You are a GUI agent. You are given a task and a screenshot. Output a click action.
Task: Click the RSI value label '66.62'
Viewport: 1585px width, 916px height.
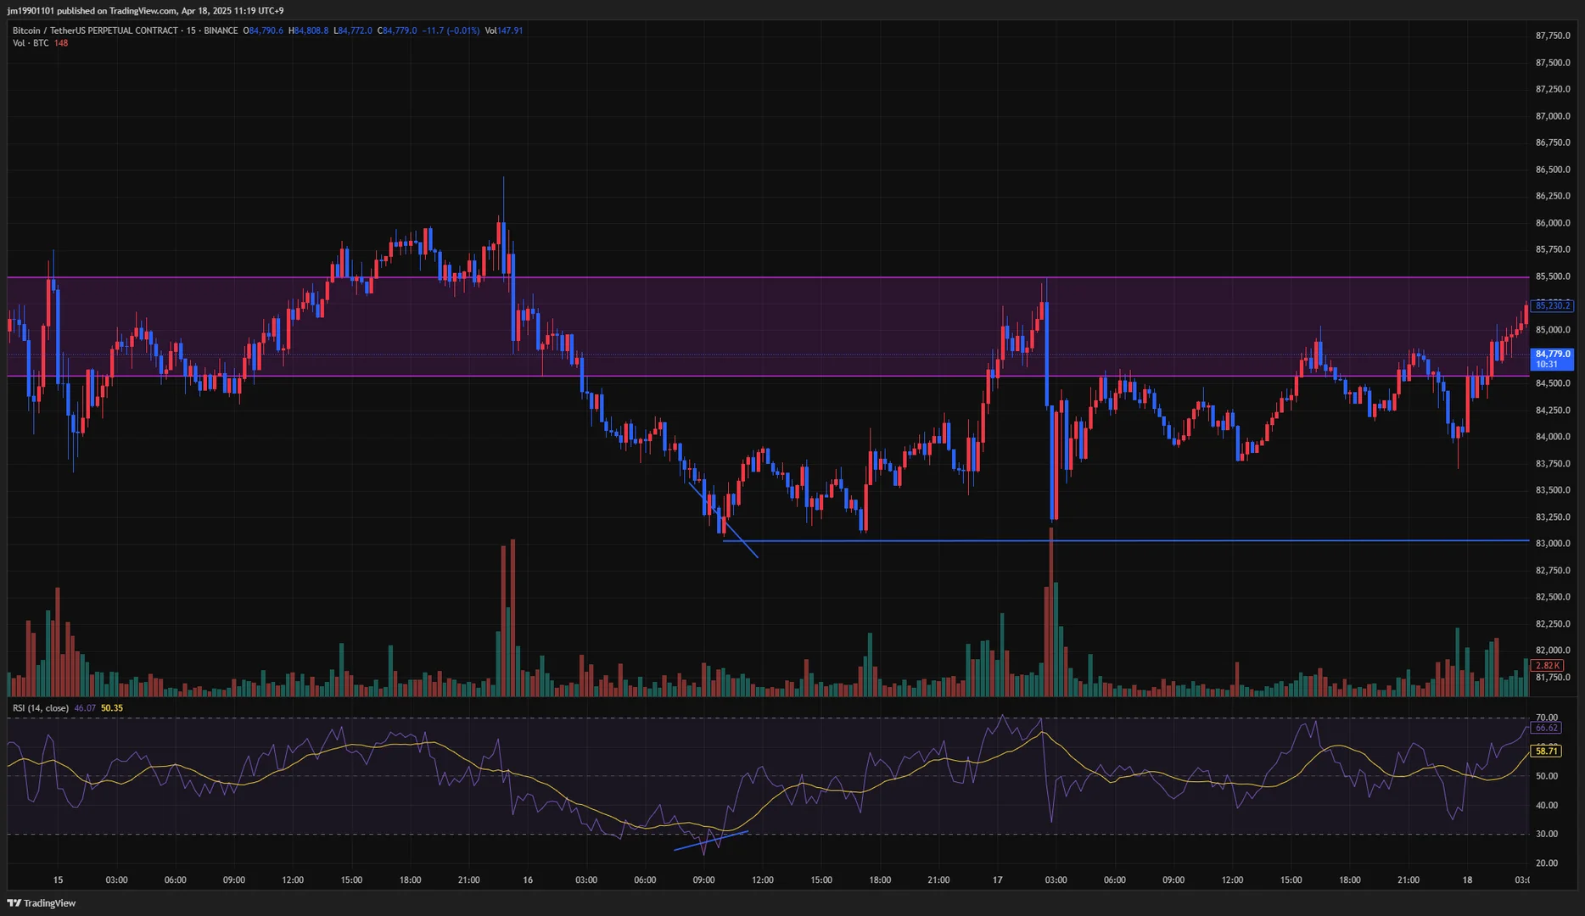[x=1547, y=728]
